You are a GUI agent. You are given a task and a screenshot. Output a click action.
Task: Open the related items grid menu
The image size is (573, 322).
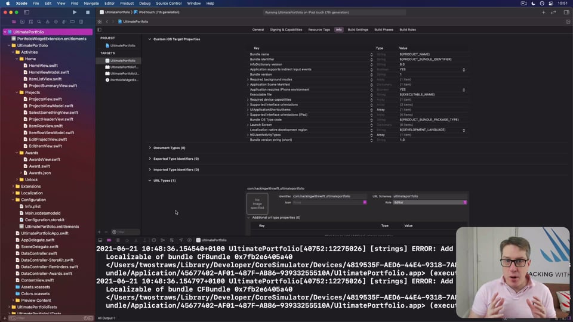100,21
